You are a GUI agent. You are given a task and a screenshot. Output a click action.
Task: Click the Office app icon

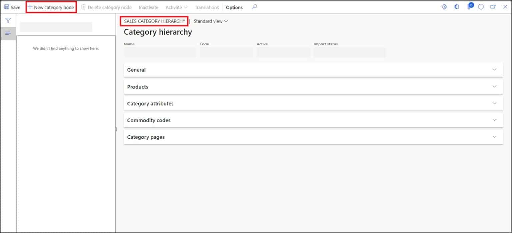tap(456, 7)
